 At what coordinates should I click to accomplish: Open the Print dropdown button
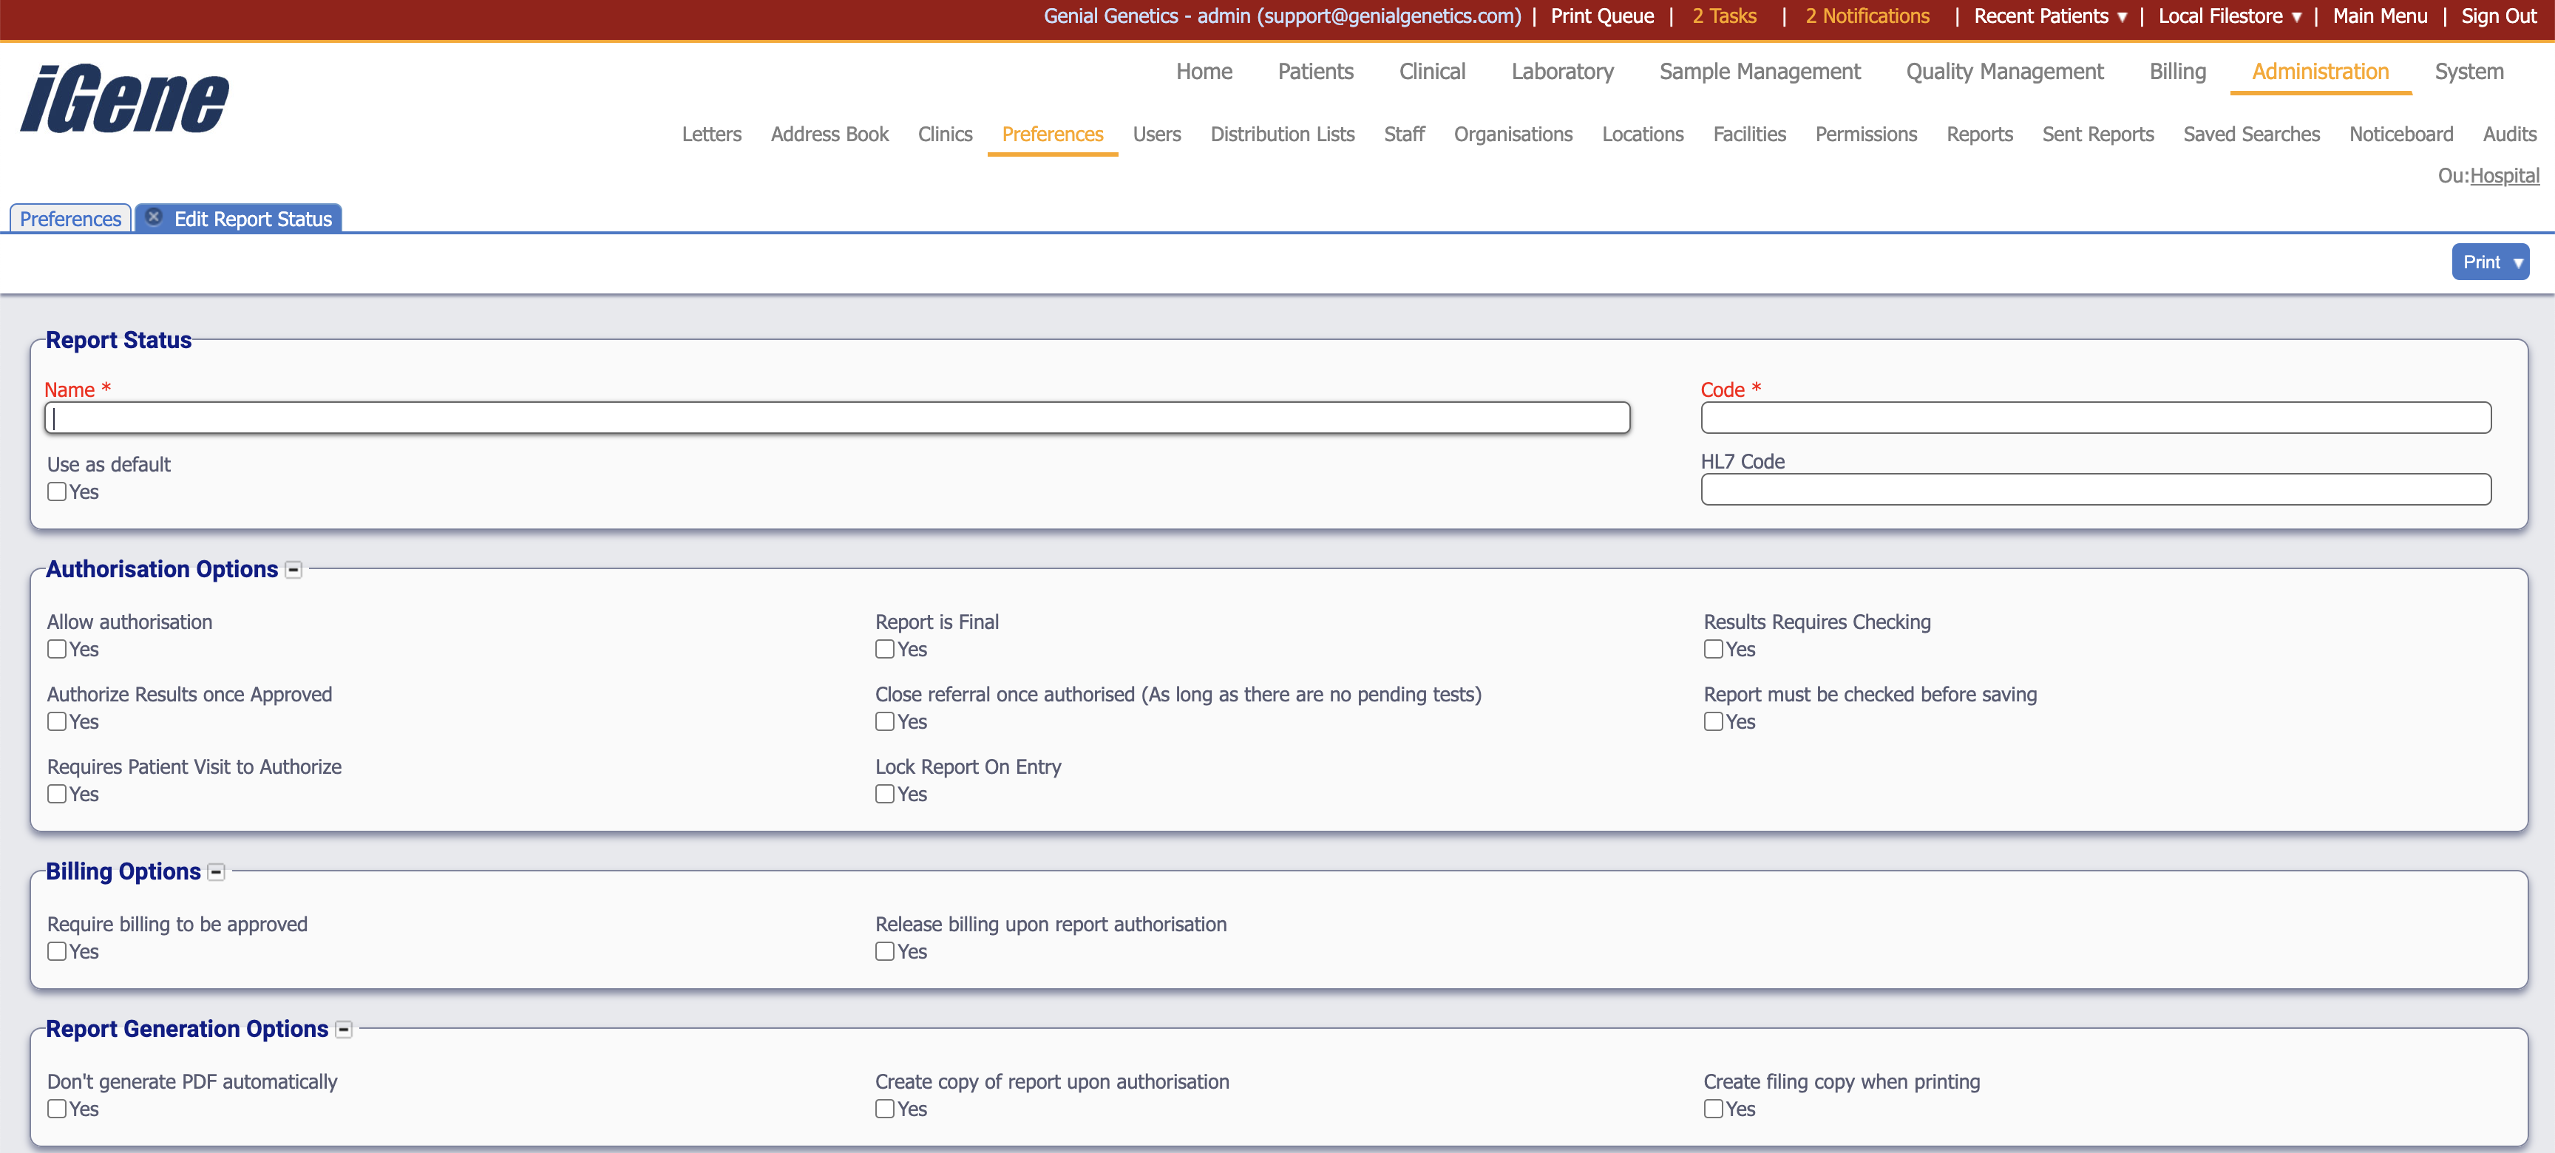pyautogui.click(x=2489, y=262)
